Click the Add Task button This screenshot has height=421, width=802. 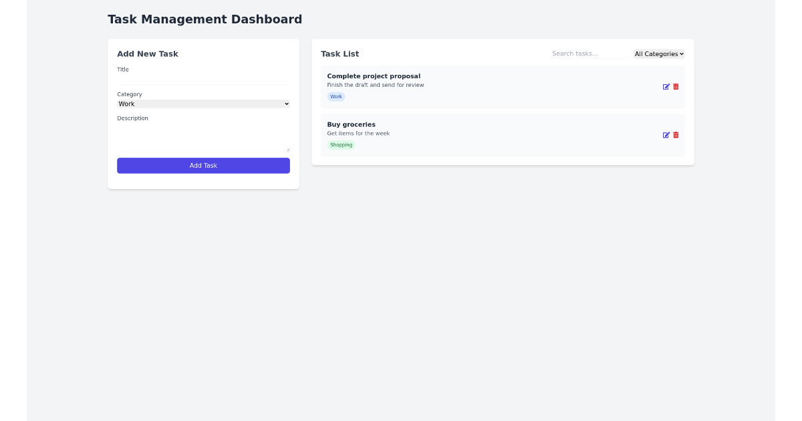[x=203, y=165]
